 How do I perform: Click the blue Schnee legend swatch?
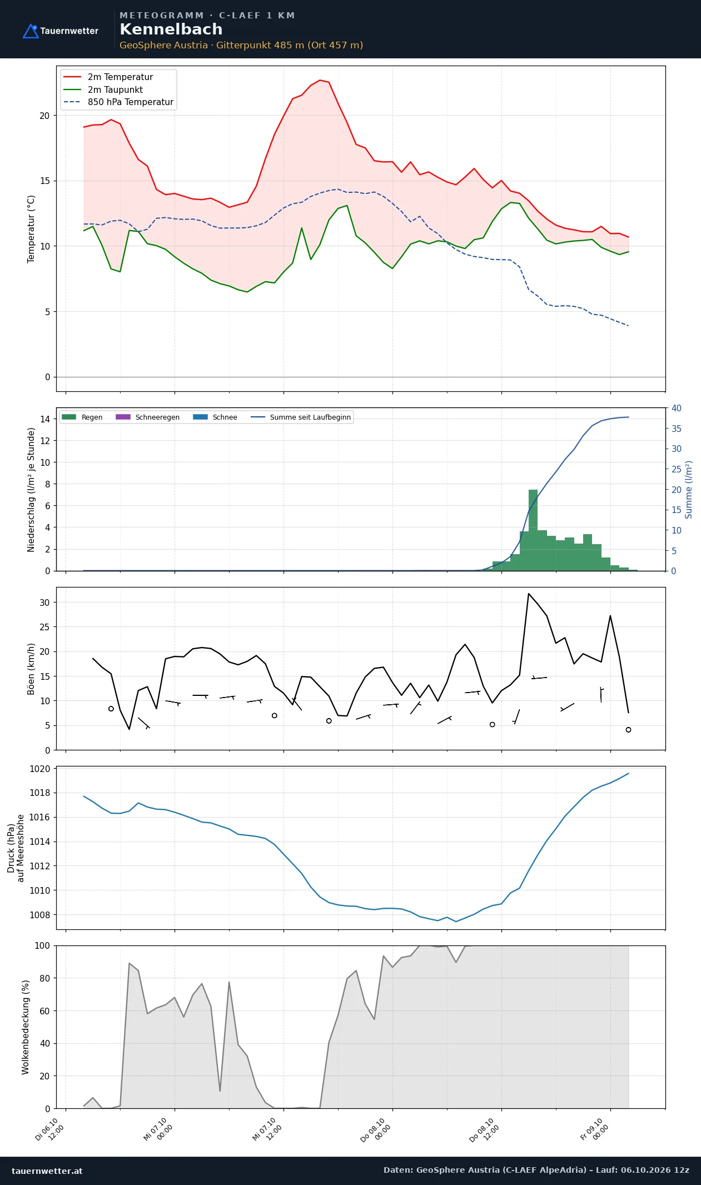200,417
